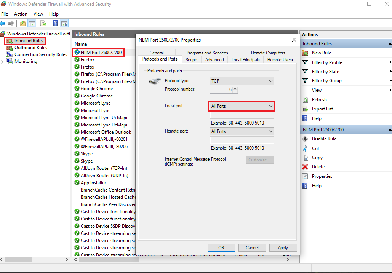Open the Local port dropdown
This screenshot has height=273, width=392.
pyautogui.click(x=242, y=106)
